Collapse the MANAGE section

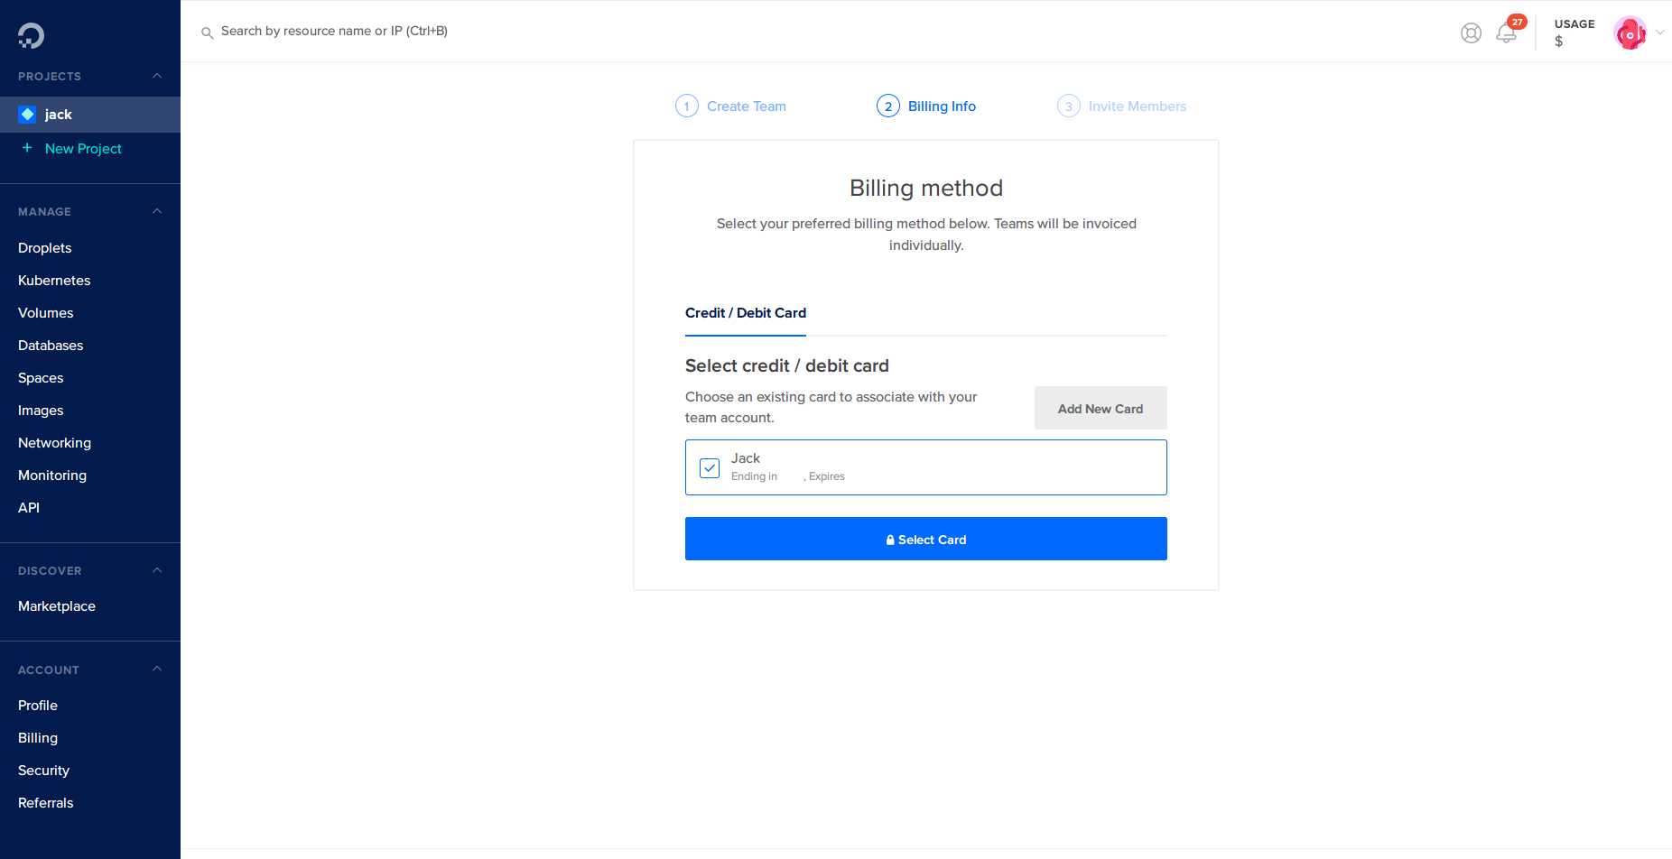157,210
